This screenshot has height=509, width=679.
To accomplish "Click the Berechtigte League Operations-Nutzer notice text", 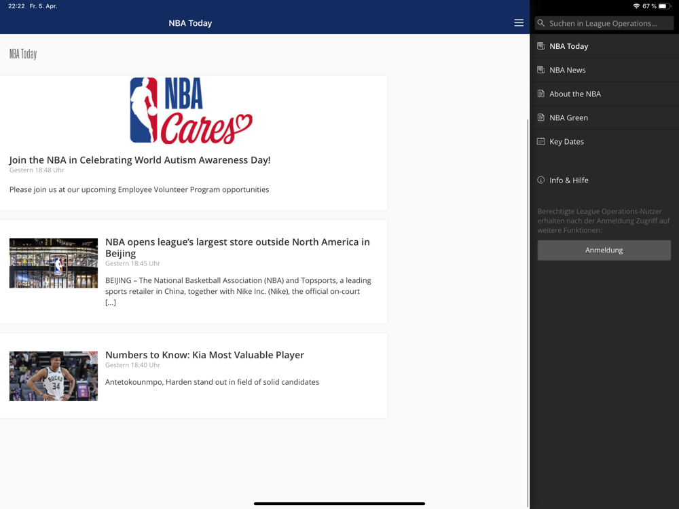I will [x=604, y=221].
